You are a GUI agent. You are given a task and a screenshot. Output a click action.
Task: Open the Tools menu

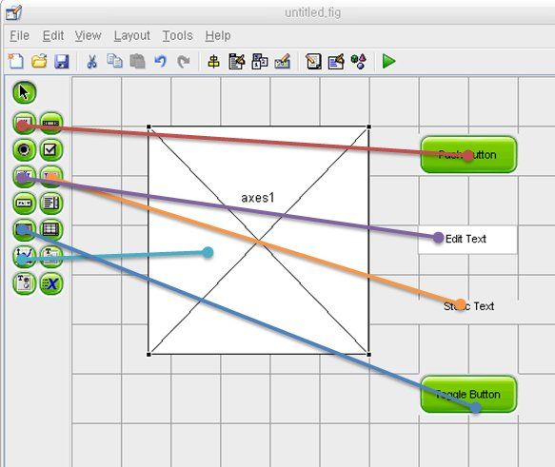[178, 36]
